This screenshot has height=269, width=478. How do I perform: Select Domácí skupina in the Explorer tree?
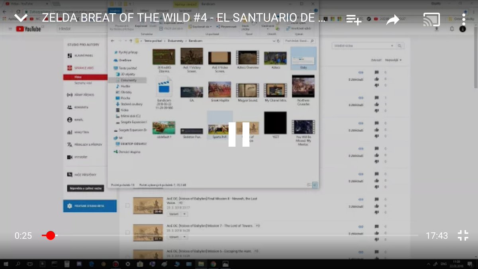127,152
